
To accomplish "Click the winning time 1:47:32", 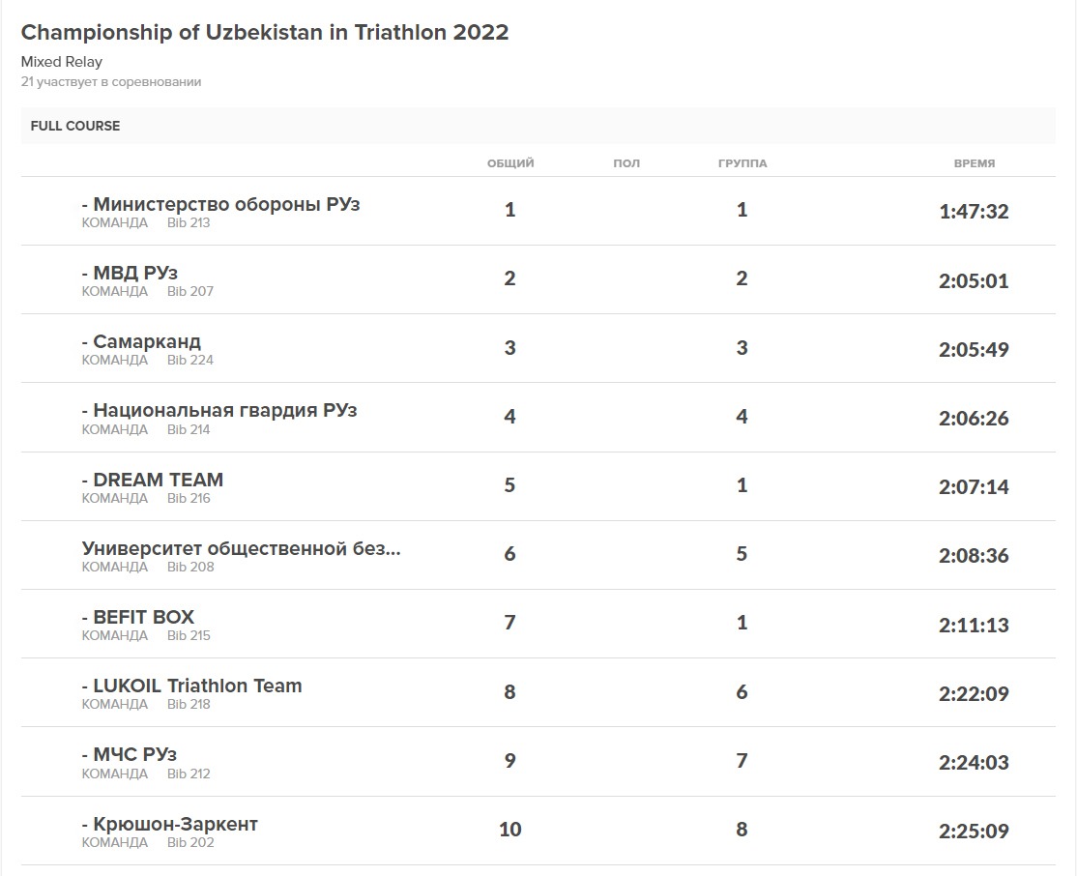I will (x=974, y=212).
